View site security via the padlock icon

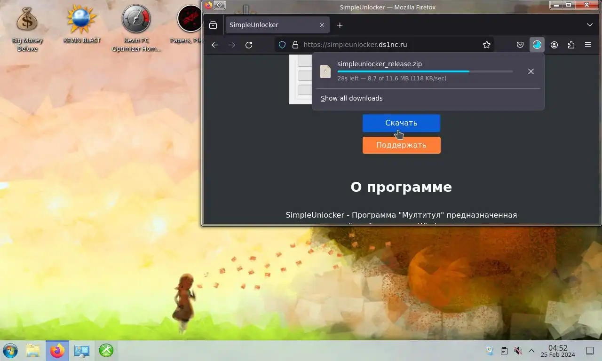[x=295, y=45]
